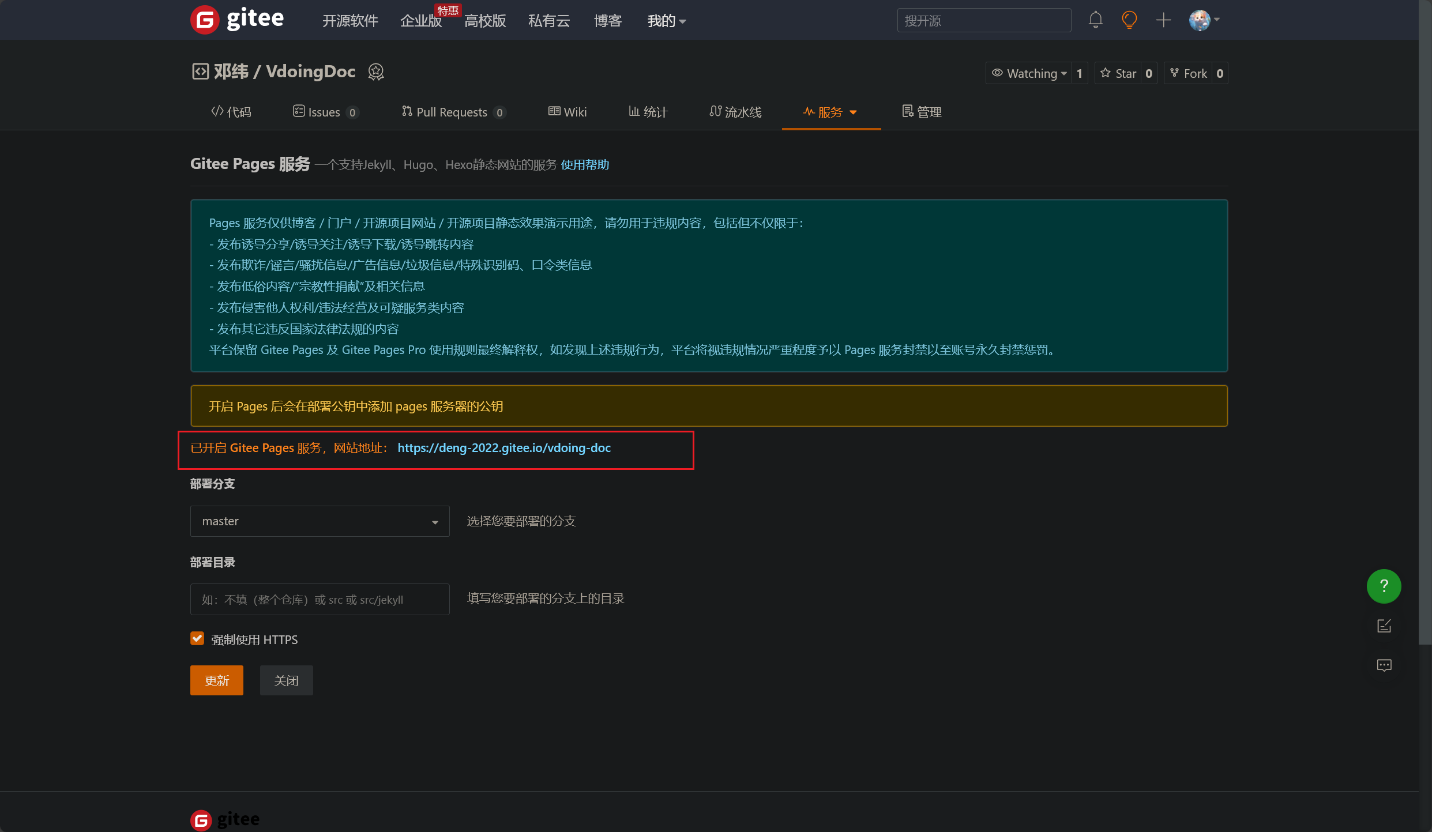Expand the 我的 dropdown menu
Screen dimensions: 1432x832
(x=666, y=21)
